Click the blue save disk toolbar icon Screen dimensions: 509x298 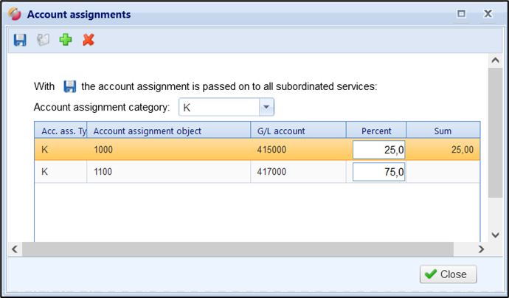20,40
